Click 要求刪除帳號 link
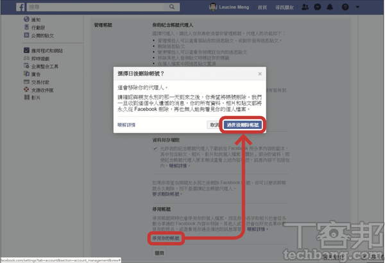 [x=166, y=194]
